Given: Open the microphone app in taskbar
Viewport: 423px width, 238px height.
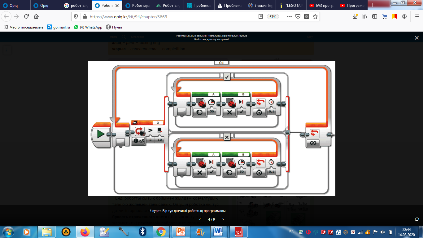Looking at the screenshot, I should click(123, 231).
